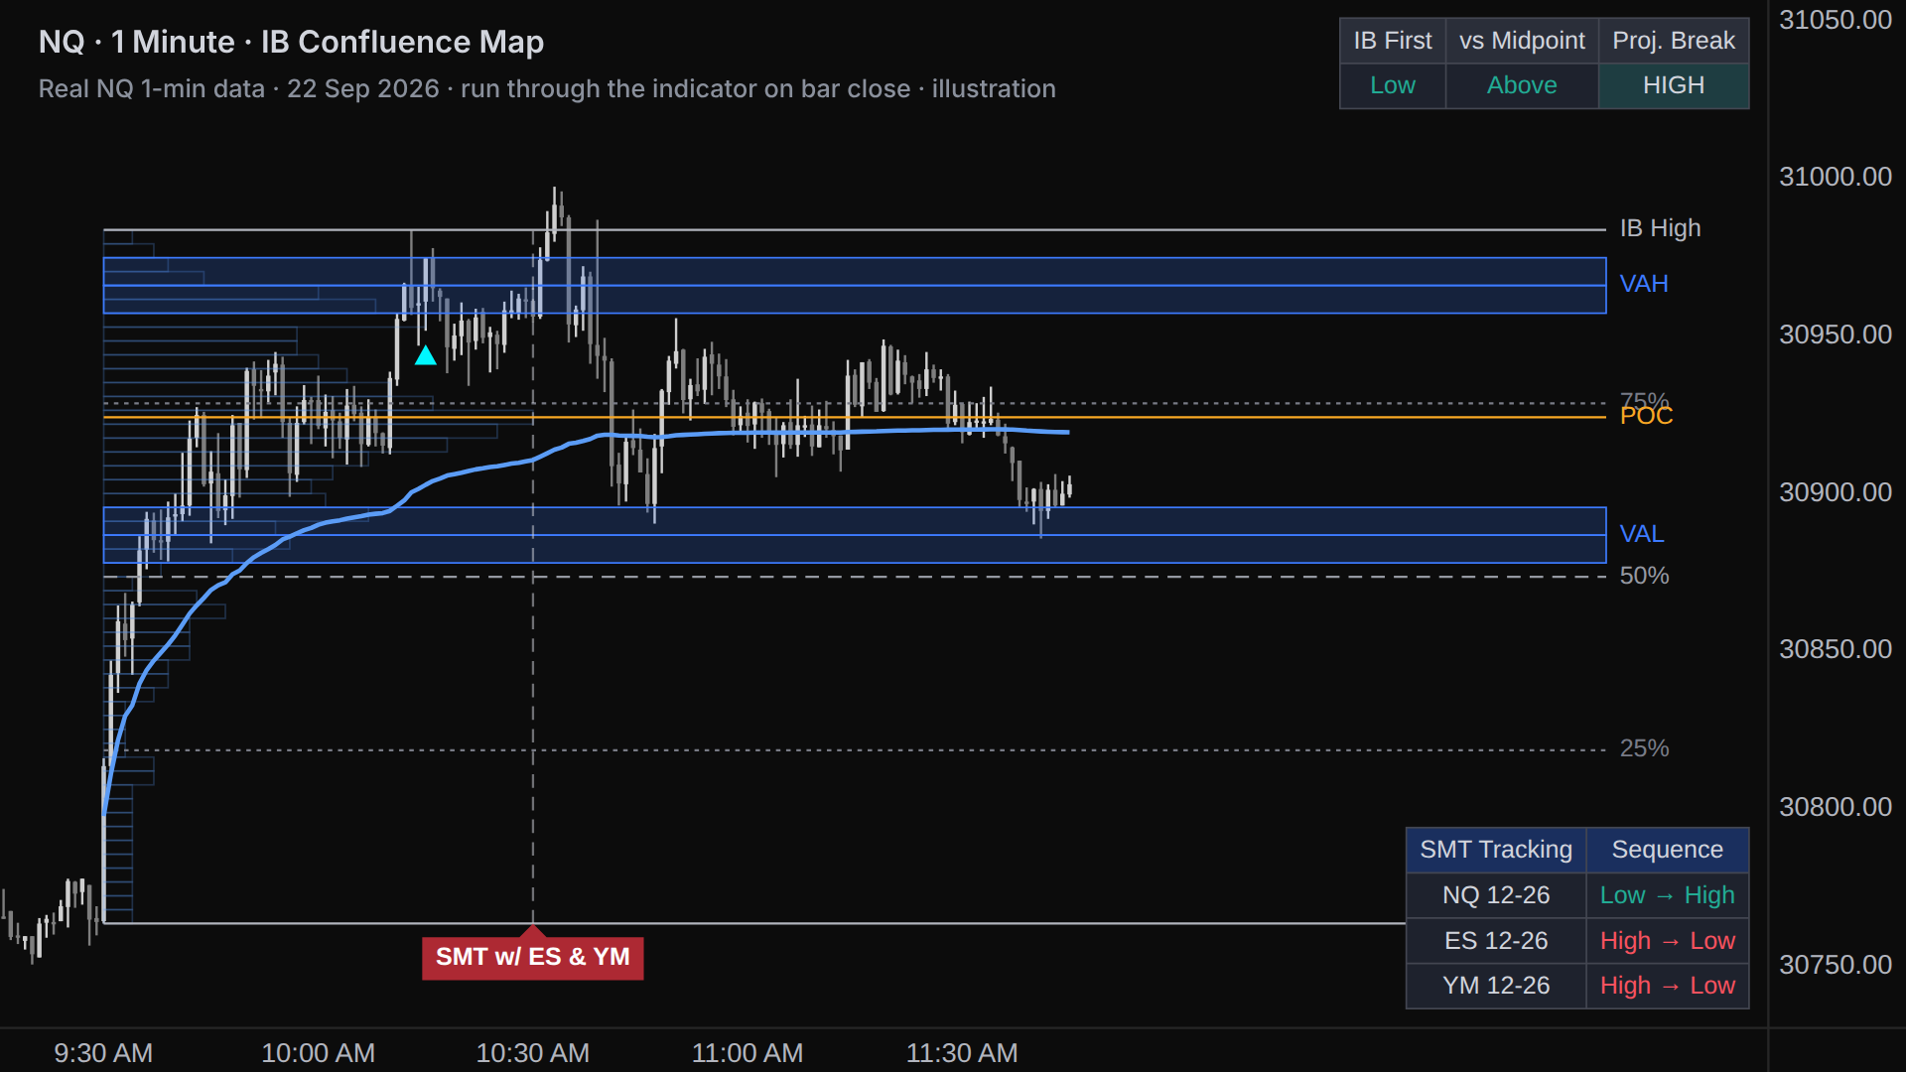Select the 'VAH' level label
Screen dimensions: 1906x1072
coord(1644,284)
